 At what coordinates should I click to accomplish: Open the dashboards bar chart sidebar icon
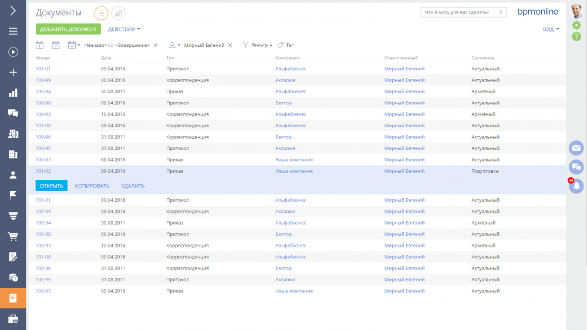pos(13,93)
